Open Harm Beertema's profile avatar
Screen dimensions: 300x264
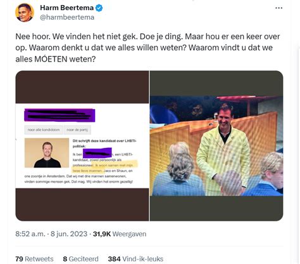(25, 13)
